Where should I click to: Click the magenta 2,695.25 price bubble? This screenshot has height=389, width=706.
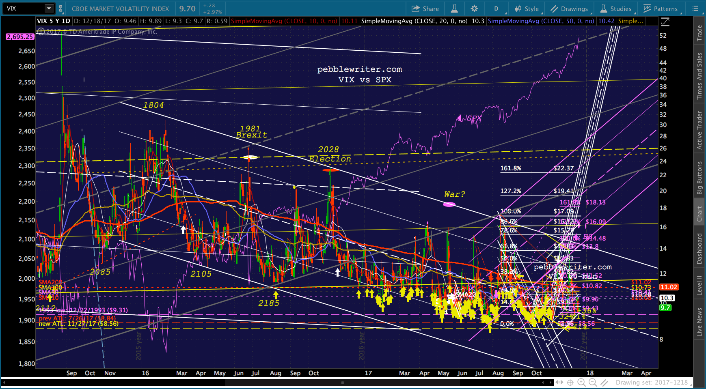[20, 37]
